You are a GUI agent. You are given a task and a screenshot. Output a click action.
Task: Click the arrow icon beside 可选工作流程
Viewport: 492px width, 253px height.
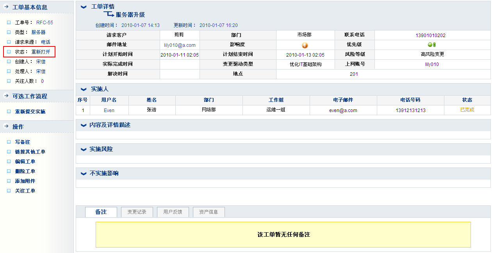(6, 96)
